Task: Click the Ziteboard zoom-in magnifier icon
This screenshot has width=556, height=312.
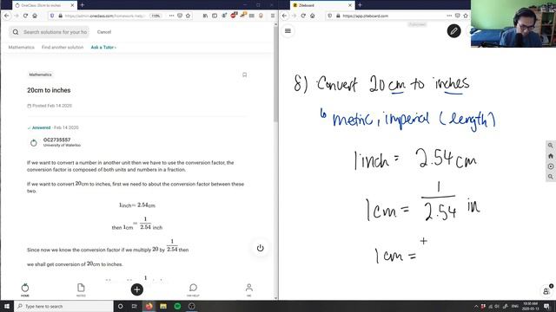Action: (x=550, y=146)
